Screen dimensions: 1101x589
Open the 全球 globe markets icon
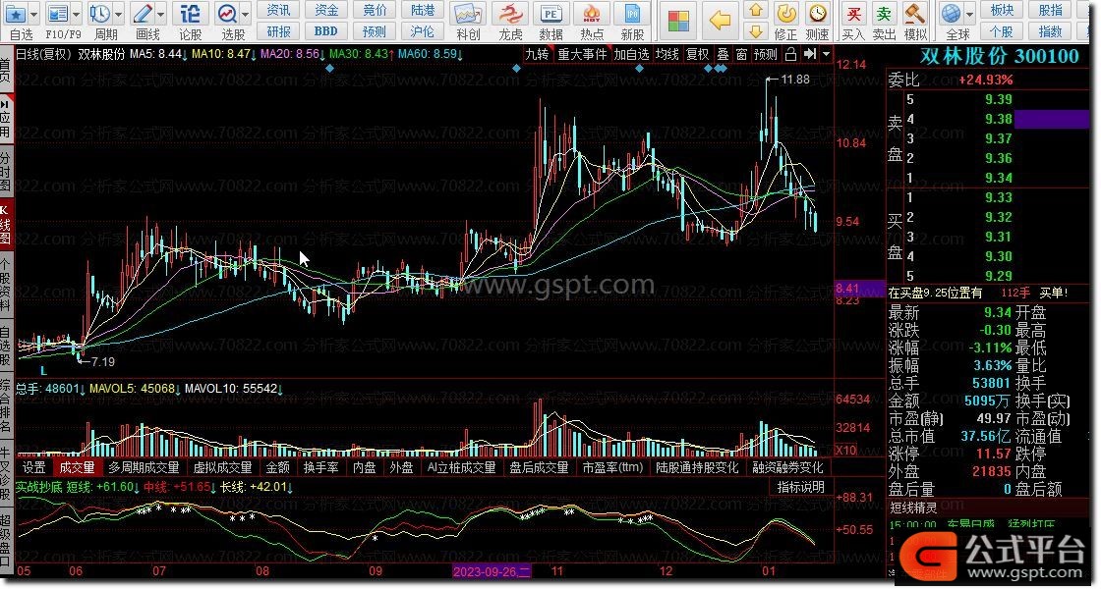pyautogui.click(x=952, y=14)
